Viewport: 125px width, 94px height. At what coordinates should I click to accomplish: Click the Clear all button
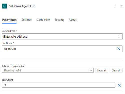point(116,70)
